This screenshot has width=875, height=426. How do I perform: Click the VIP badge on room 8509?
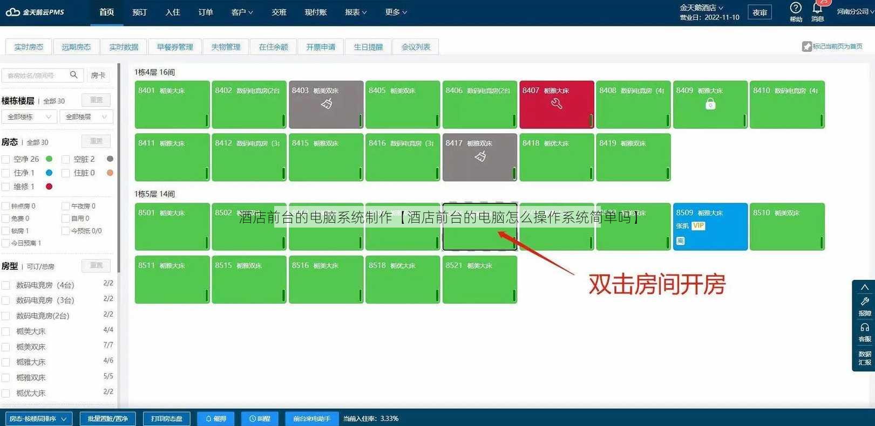tap(698, 226)
